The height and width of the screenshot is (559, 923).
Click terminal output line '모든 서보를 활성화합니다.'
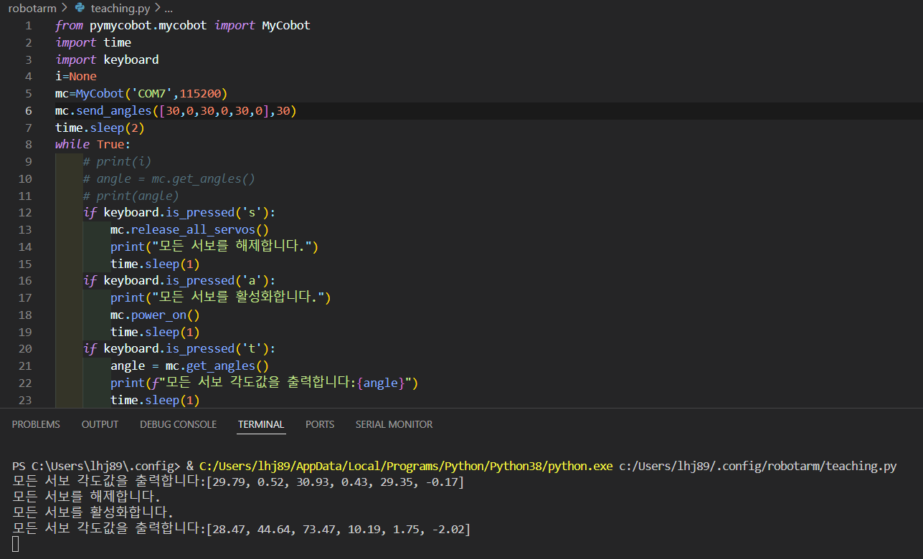point(93,514)
